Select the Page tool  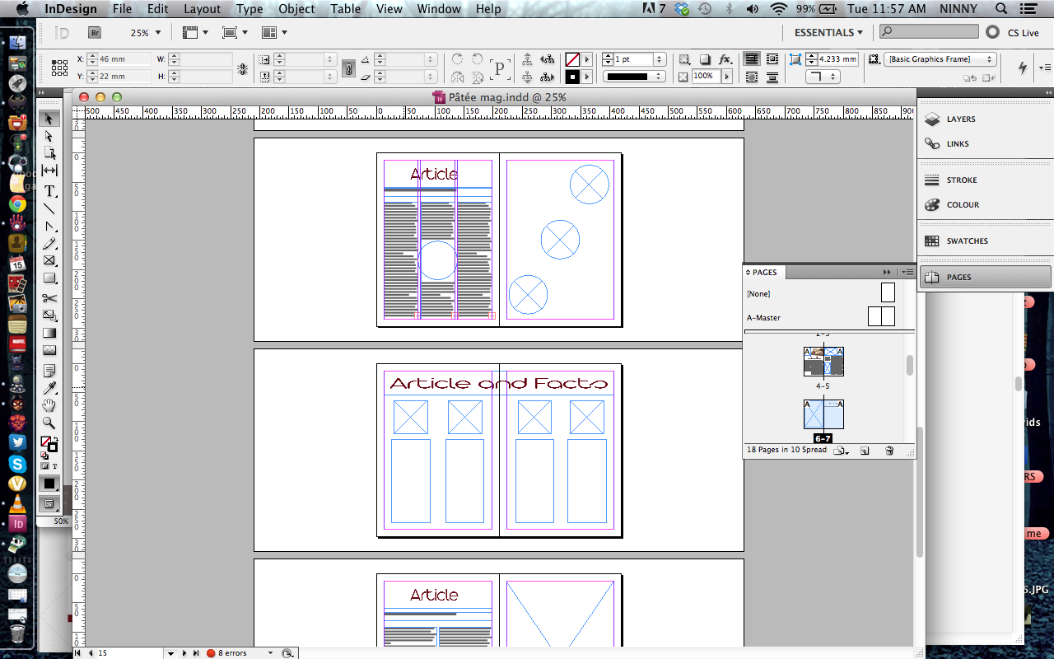click(49, 153)
